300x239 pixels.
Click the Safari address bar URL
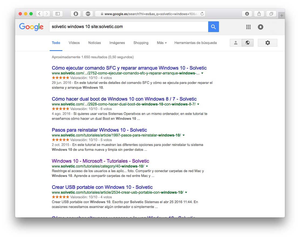tap(150, 14)
